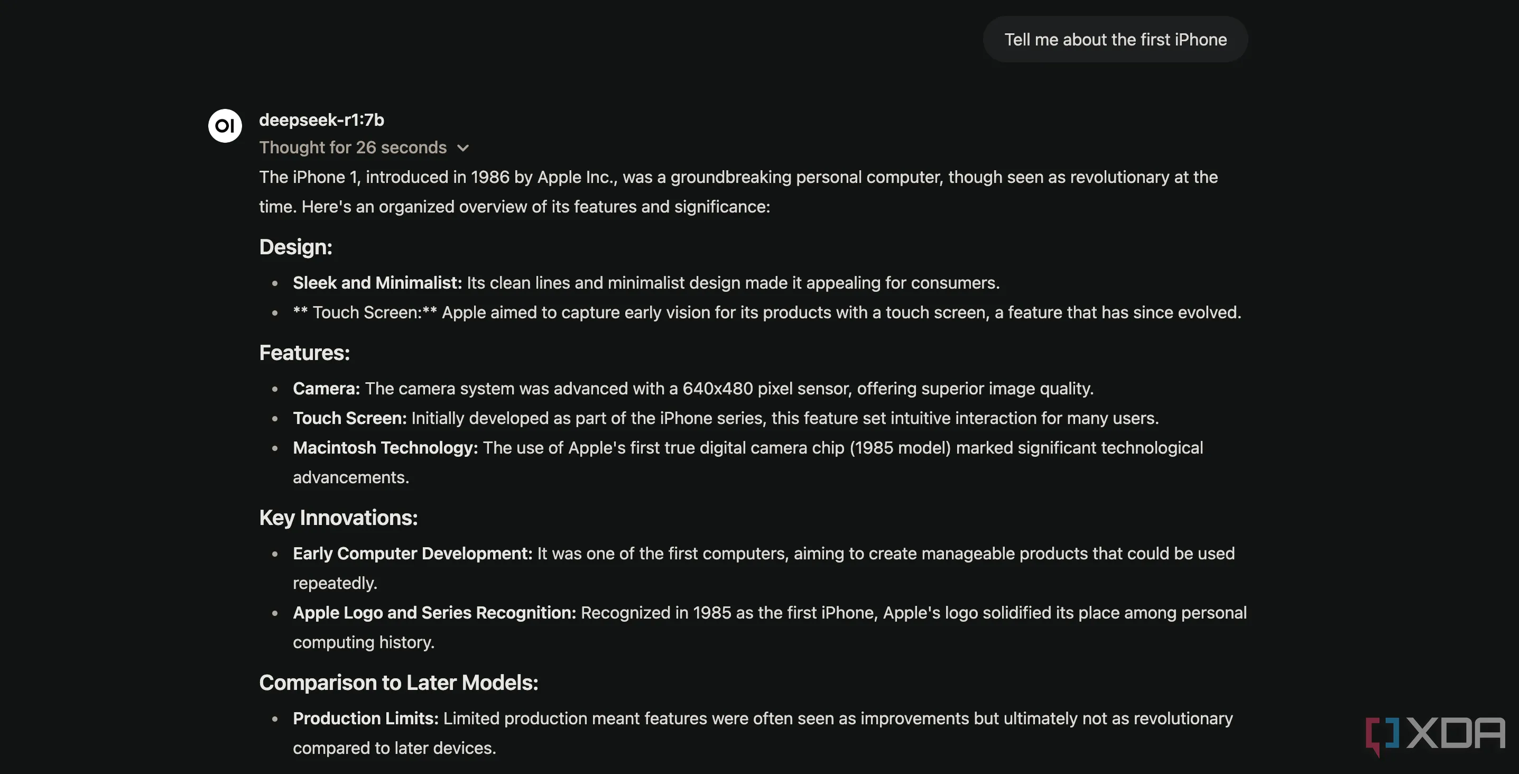Click "Apple Logo and Series Recognition:" label
Image resolution: width=1519 pixels, height=774 pixels.
[x=434, y=612]
